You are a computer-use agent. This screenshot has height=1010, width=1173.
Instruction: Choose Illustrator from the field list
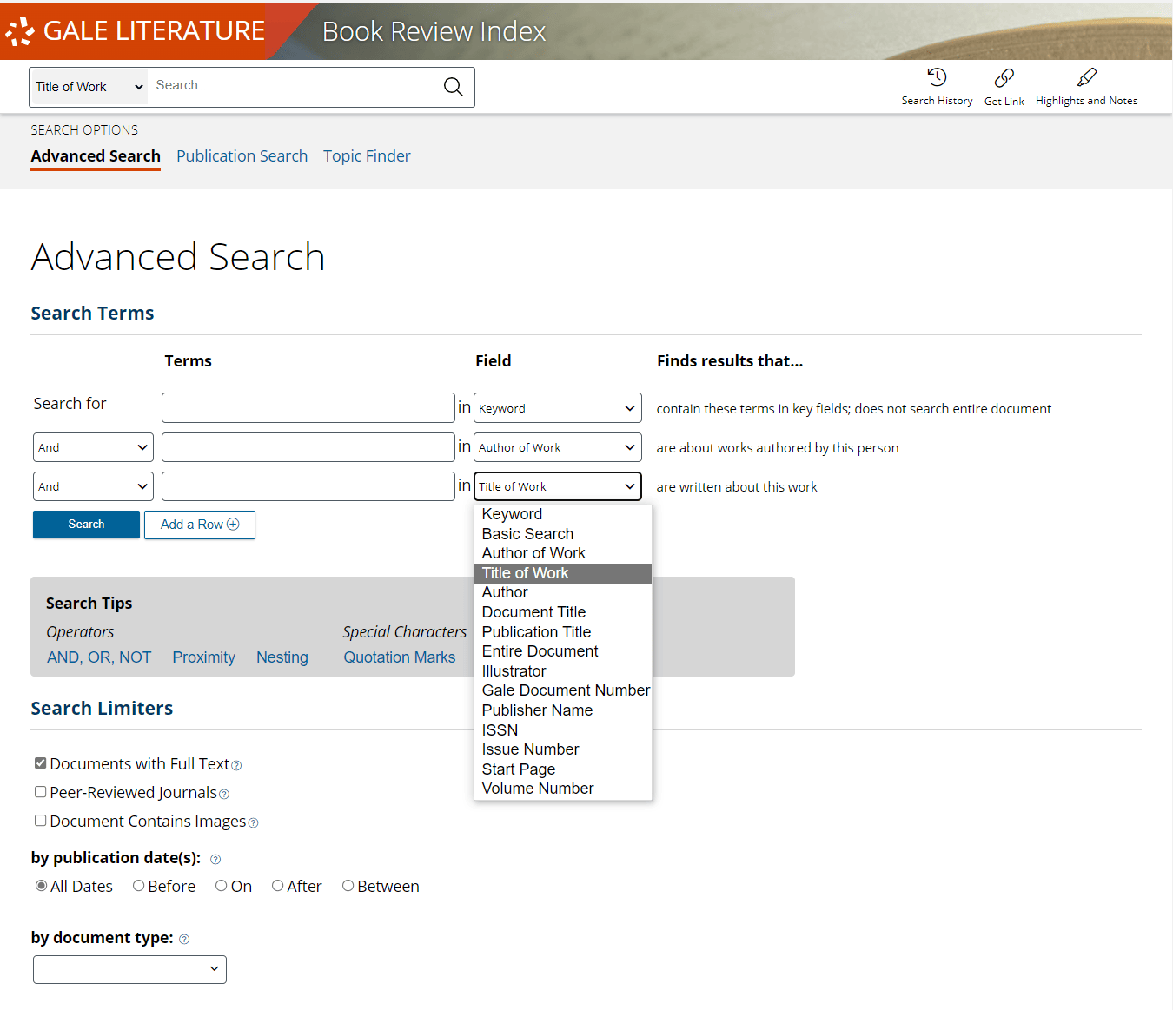point(563,672)
